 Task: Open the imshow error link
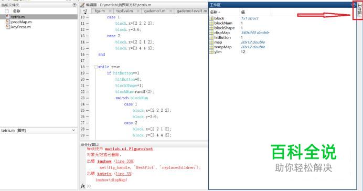click(x=104, y=161)
